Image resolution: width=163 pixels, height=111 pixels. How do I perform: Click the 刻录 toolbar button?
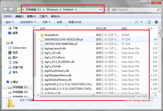click(59, 22)
